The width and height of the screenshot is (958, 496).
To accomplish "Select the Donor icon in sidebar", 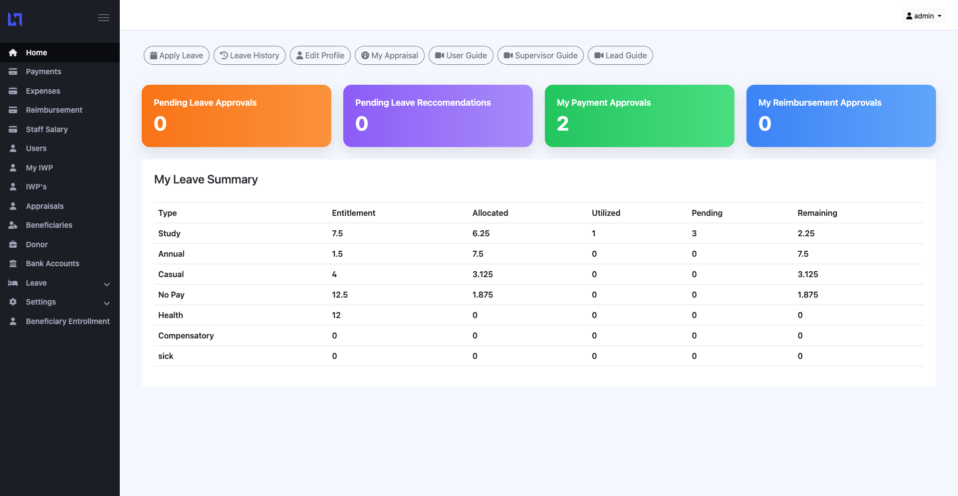I will click(x=13, y=244).
